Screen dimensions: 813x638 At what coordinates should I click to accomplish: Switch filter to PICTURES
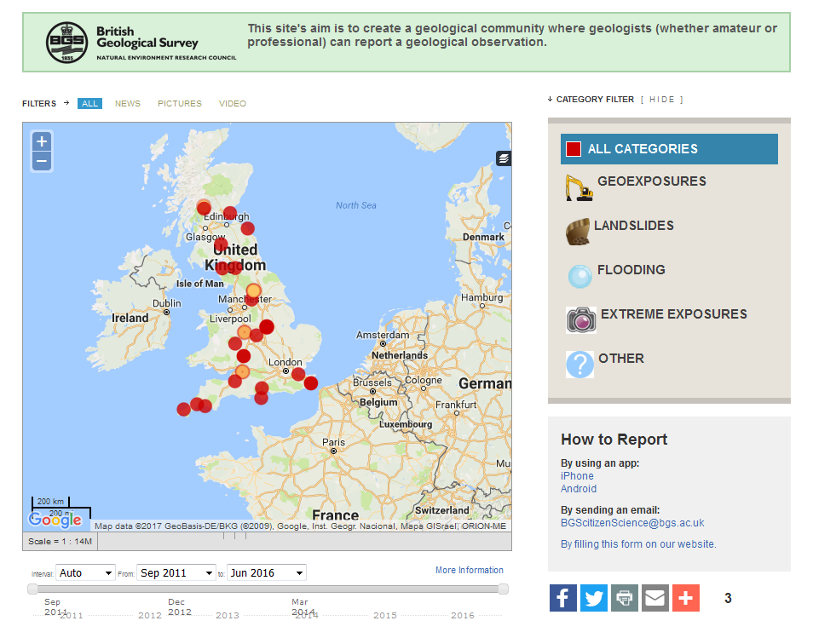(x=179, y=103)
